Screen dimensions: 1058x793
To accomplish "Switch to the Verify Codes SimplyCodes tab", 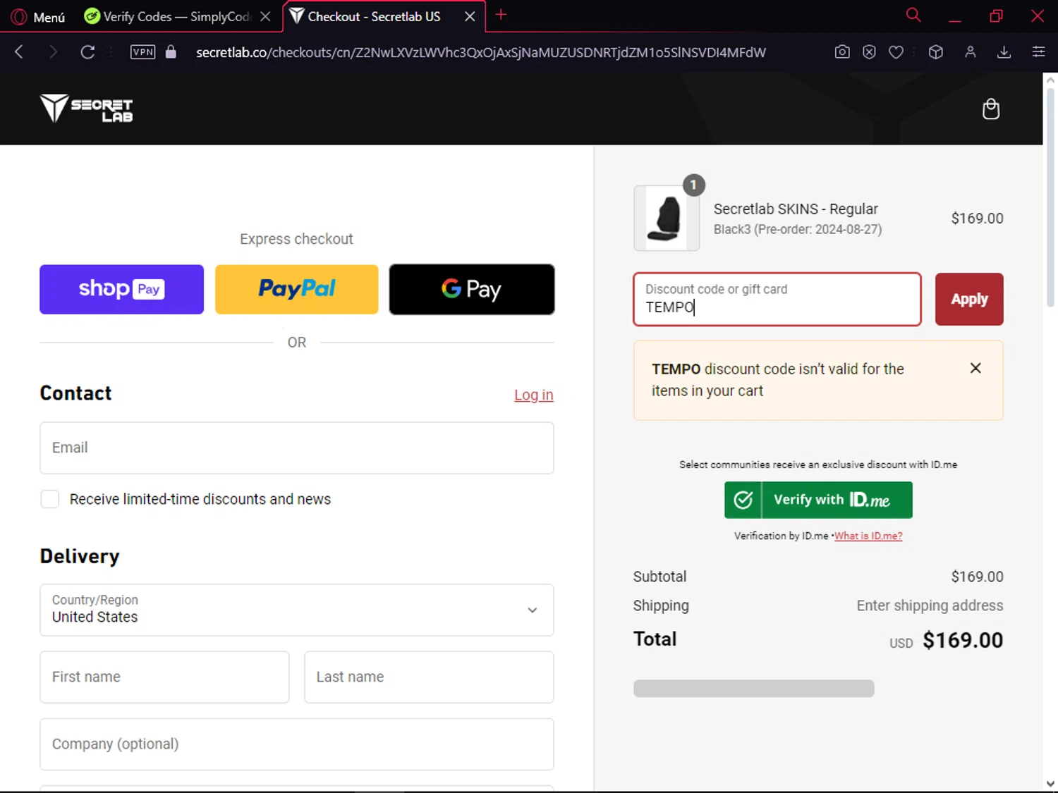I will point(169,16).
